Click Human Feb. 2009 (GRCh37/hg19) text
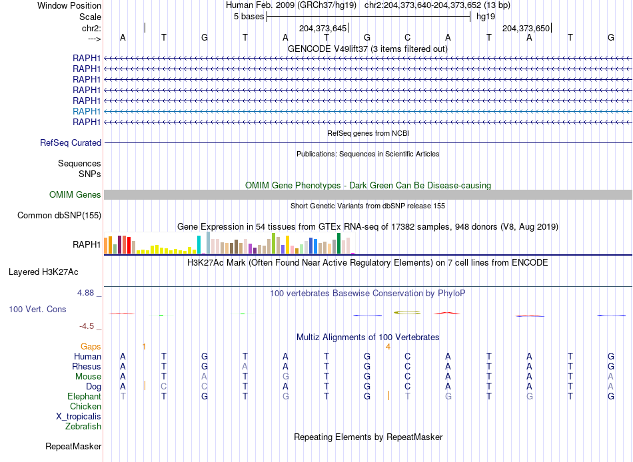This screenshot has width=633, height=462. click(291, 5)
